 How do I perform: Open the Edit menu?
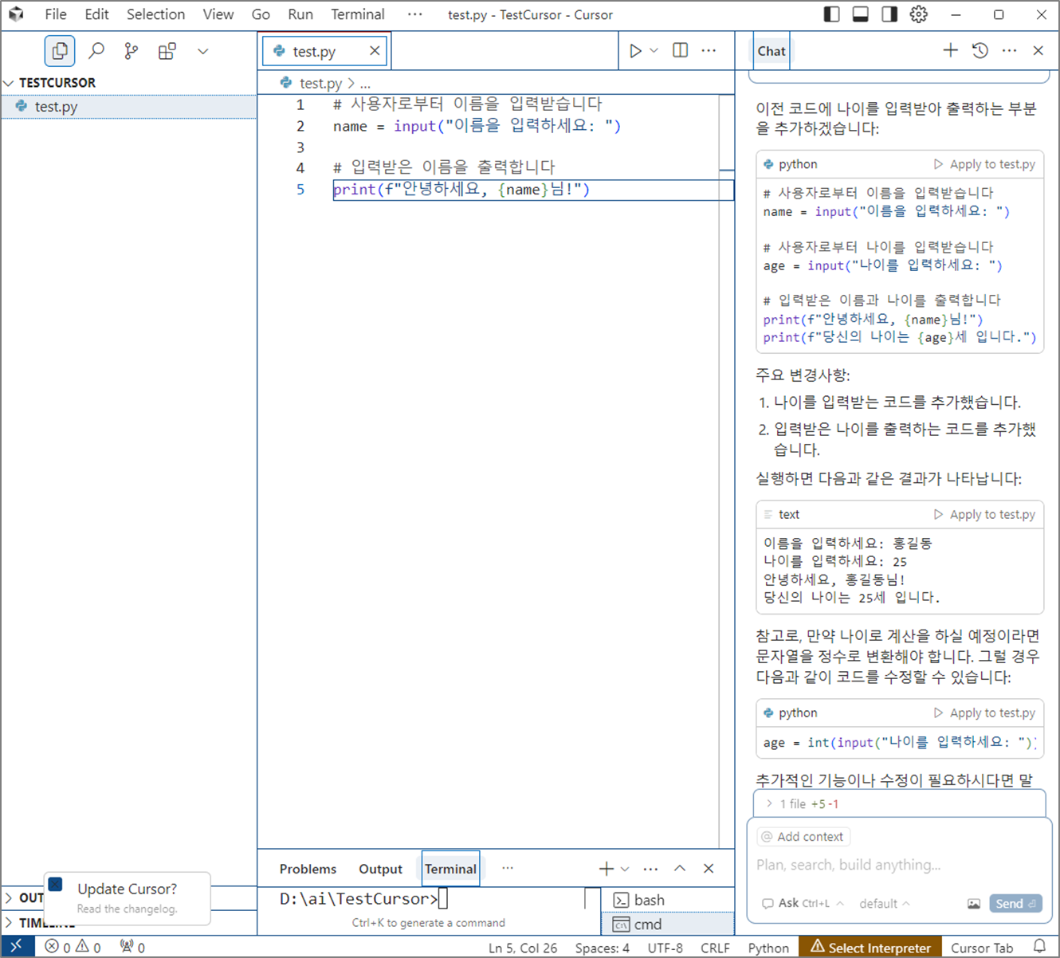96,14
